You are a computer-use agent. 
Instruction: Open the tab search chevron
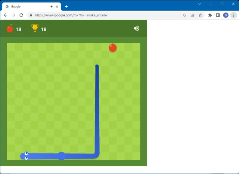pos(199,4)
